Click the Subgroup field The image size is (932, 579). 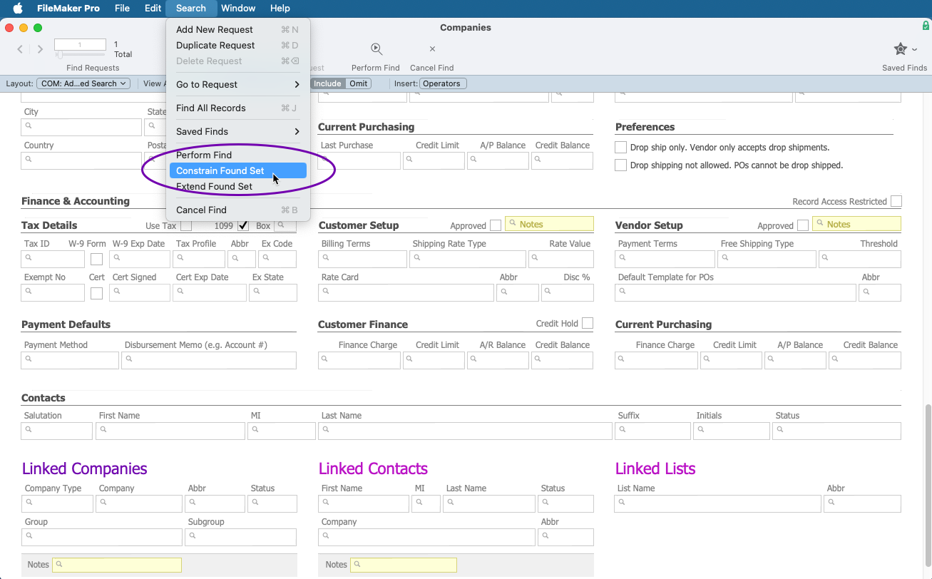pos(241,537)
